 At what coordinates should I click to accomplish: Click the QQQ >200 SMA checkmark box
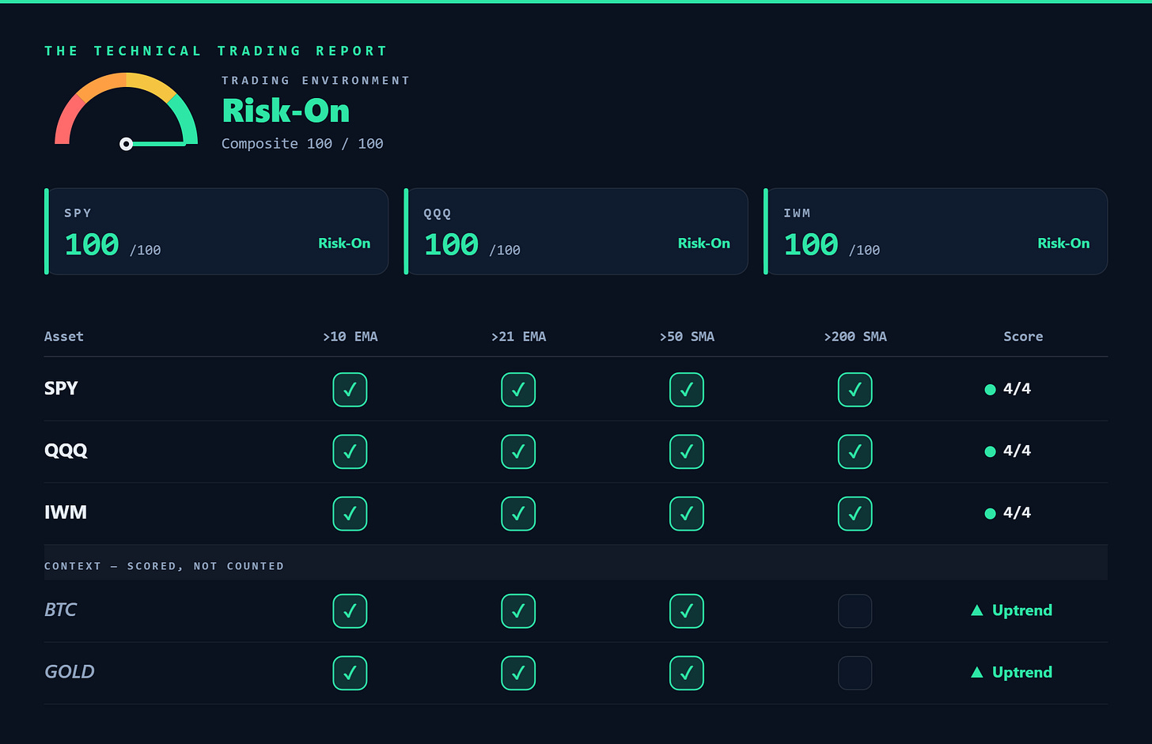coord(855,451)
